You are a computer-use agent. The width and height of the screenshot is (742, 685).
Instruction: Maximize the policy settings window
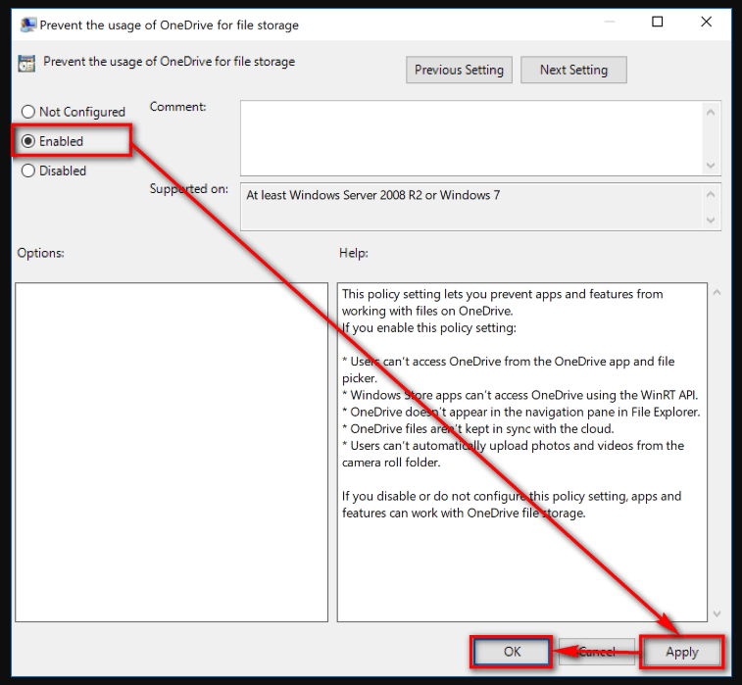[658, 22]
